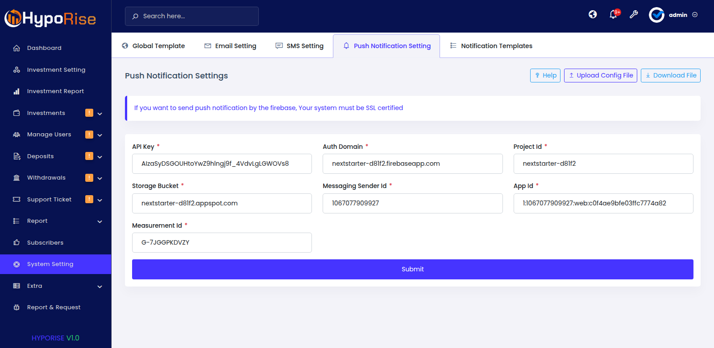Open the globe website icon in header

(x=593, y=15)
